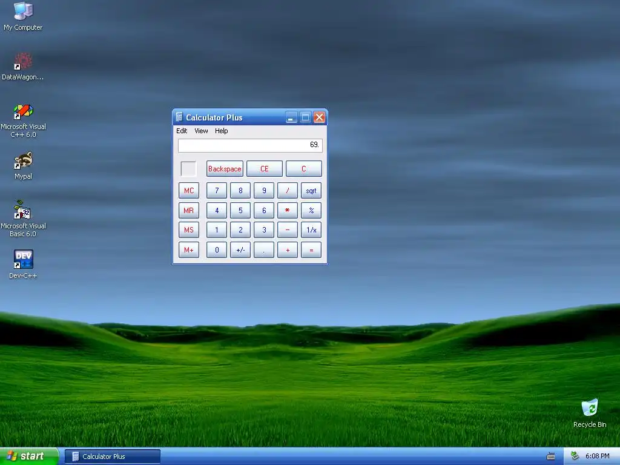The height and width of the screenshot is (465, 620).
Task: Click the sqrt button
Action: [x=311, y=191]
